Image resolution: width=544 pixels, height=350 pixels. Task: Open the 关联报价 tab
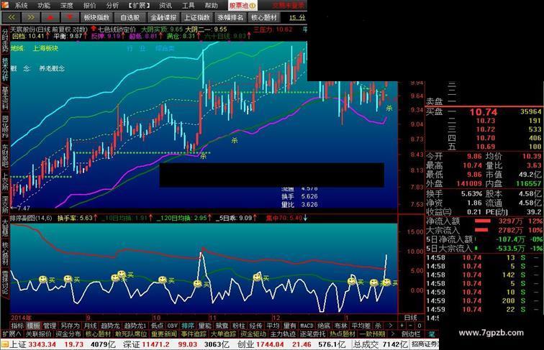pyautogui.click(x=38, y=334)
